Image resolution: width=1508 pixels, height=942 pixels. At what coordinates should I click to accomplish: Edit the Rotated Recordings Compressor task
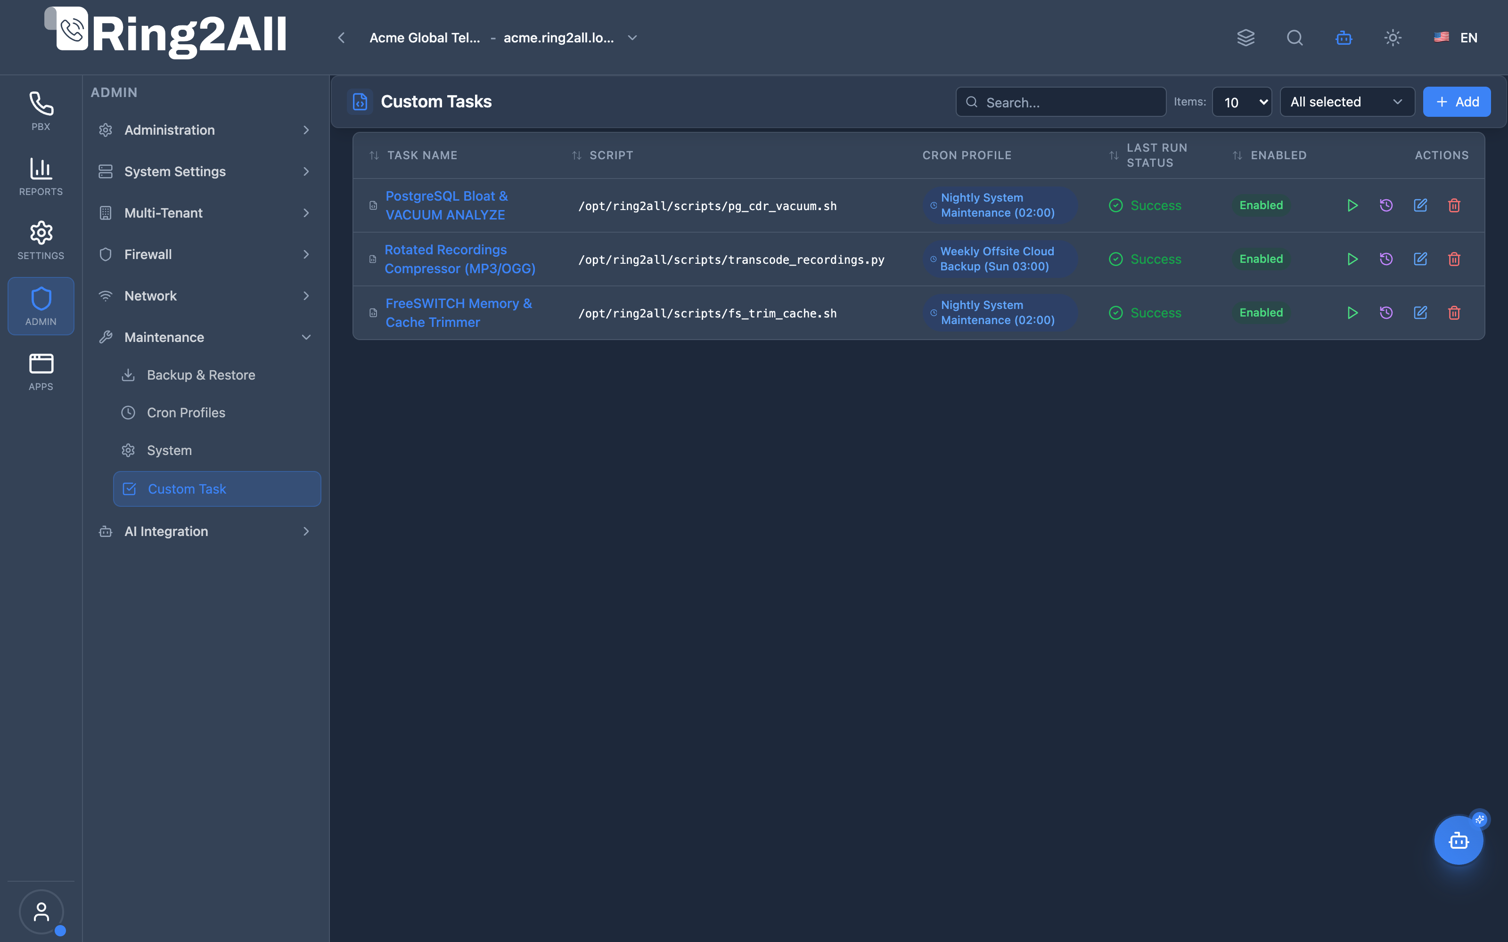(1420, 259)
